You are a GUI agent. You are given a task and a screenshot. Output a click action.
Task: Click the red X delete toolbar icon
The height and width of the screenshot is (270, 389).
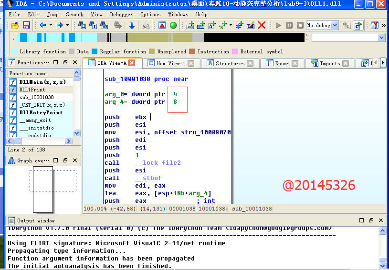point(262,25)
